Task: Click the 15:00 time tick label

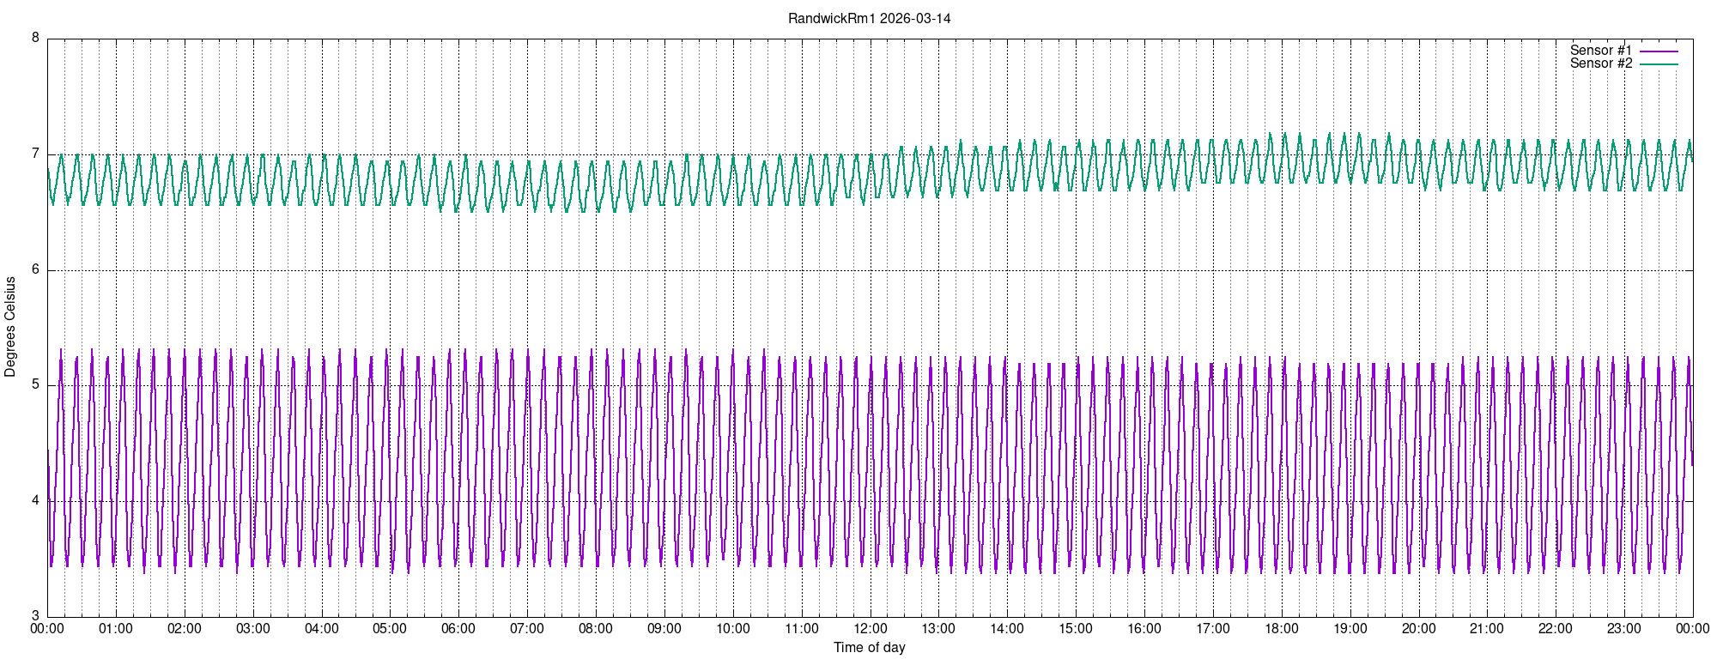Action: (x=1076, y=629)
